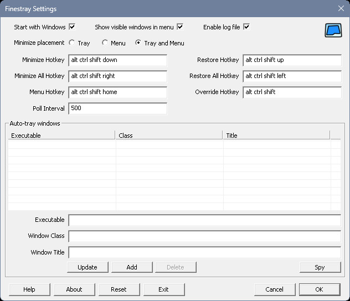Open Help from the bottom buttons
The height and width of the screenshot is (301, 350).
coord(29,289)
